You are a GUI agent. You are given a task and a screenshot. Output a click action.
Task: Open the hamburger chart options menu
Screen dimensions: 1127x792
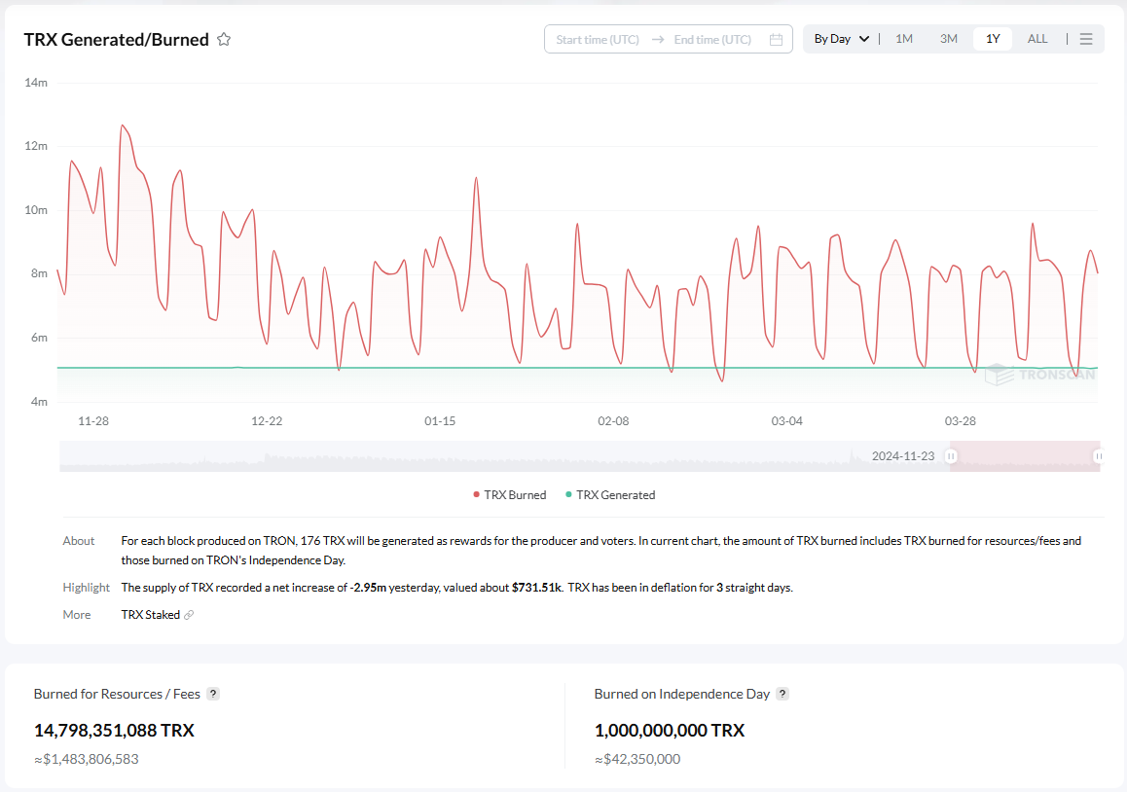[1086, 39]
